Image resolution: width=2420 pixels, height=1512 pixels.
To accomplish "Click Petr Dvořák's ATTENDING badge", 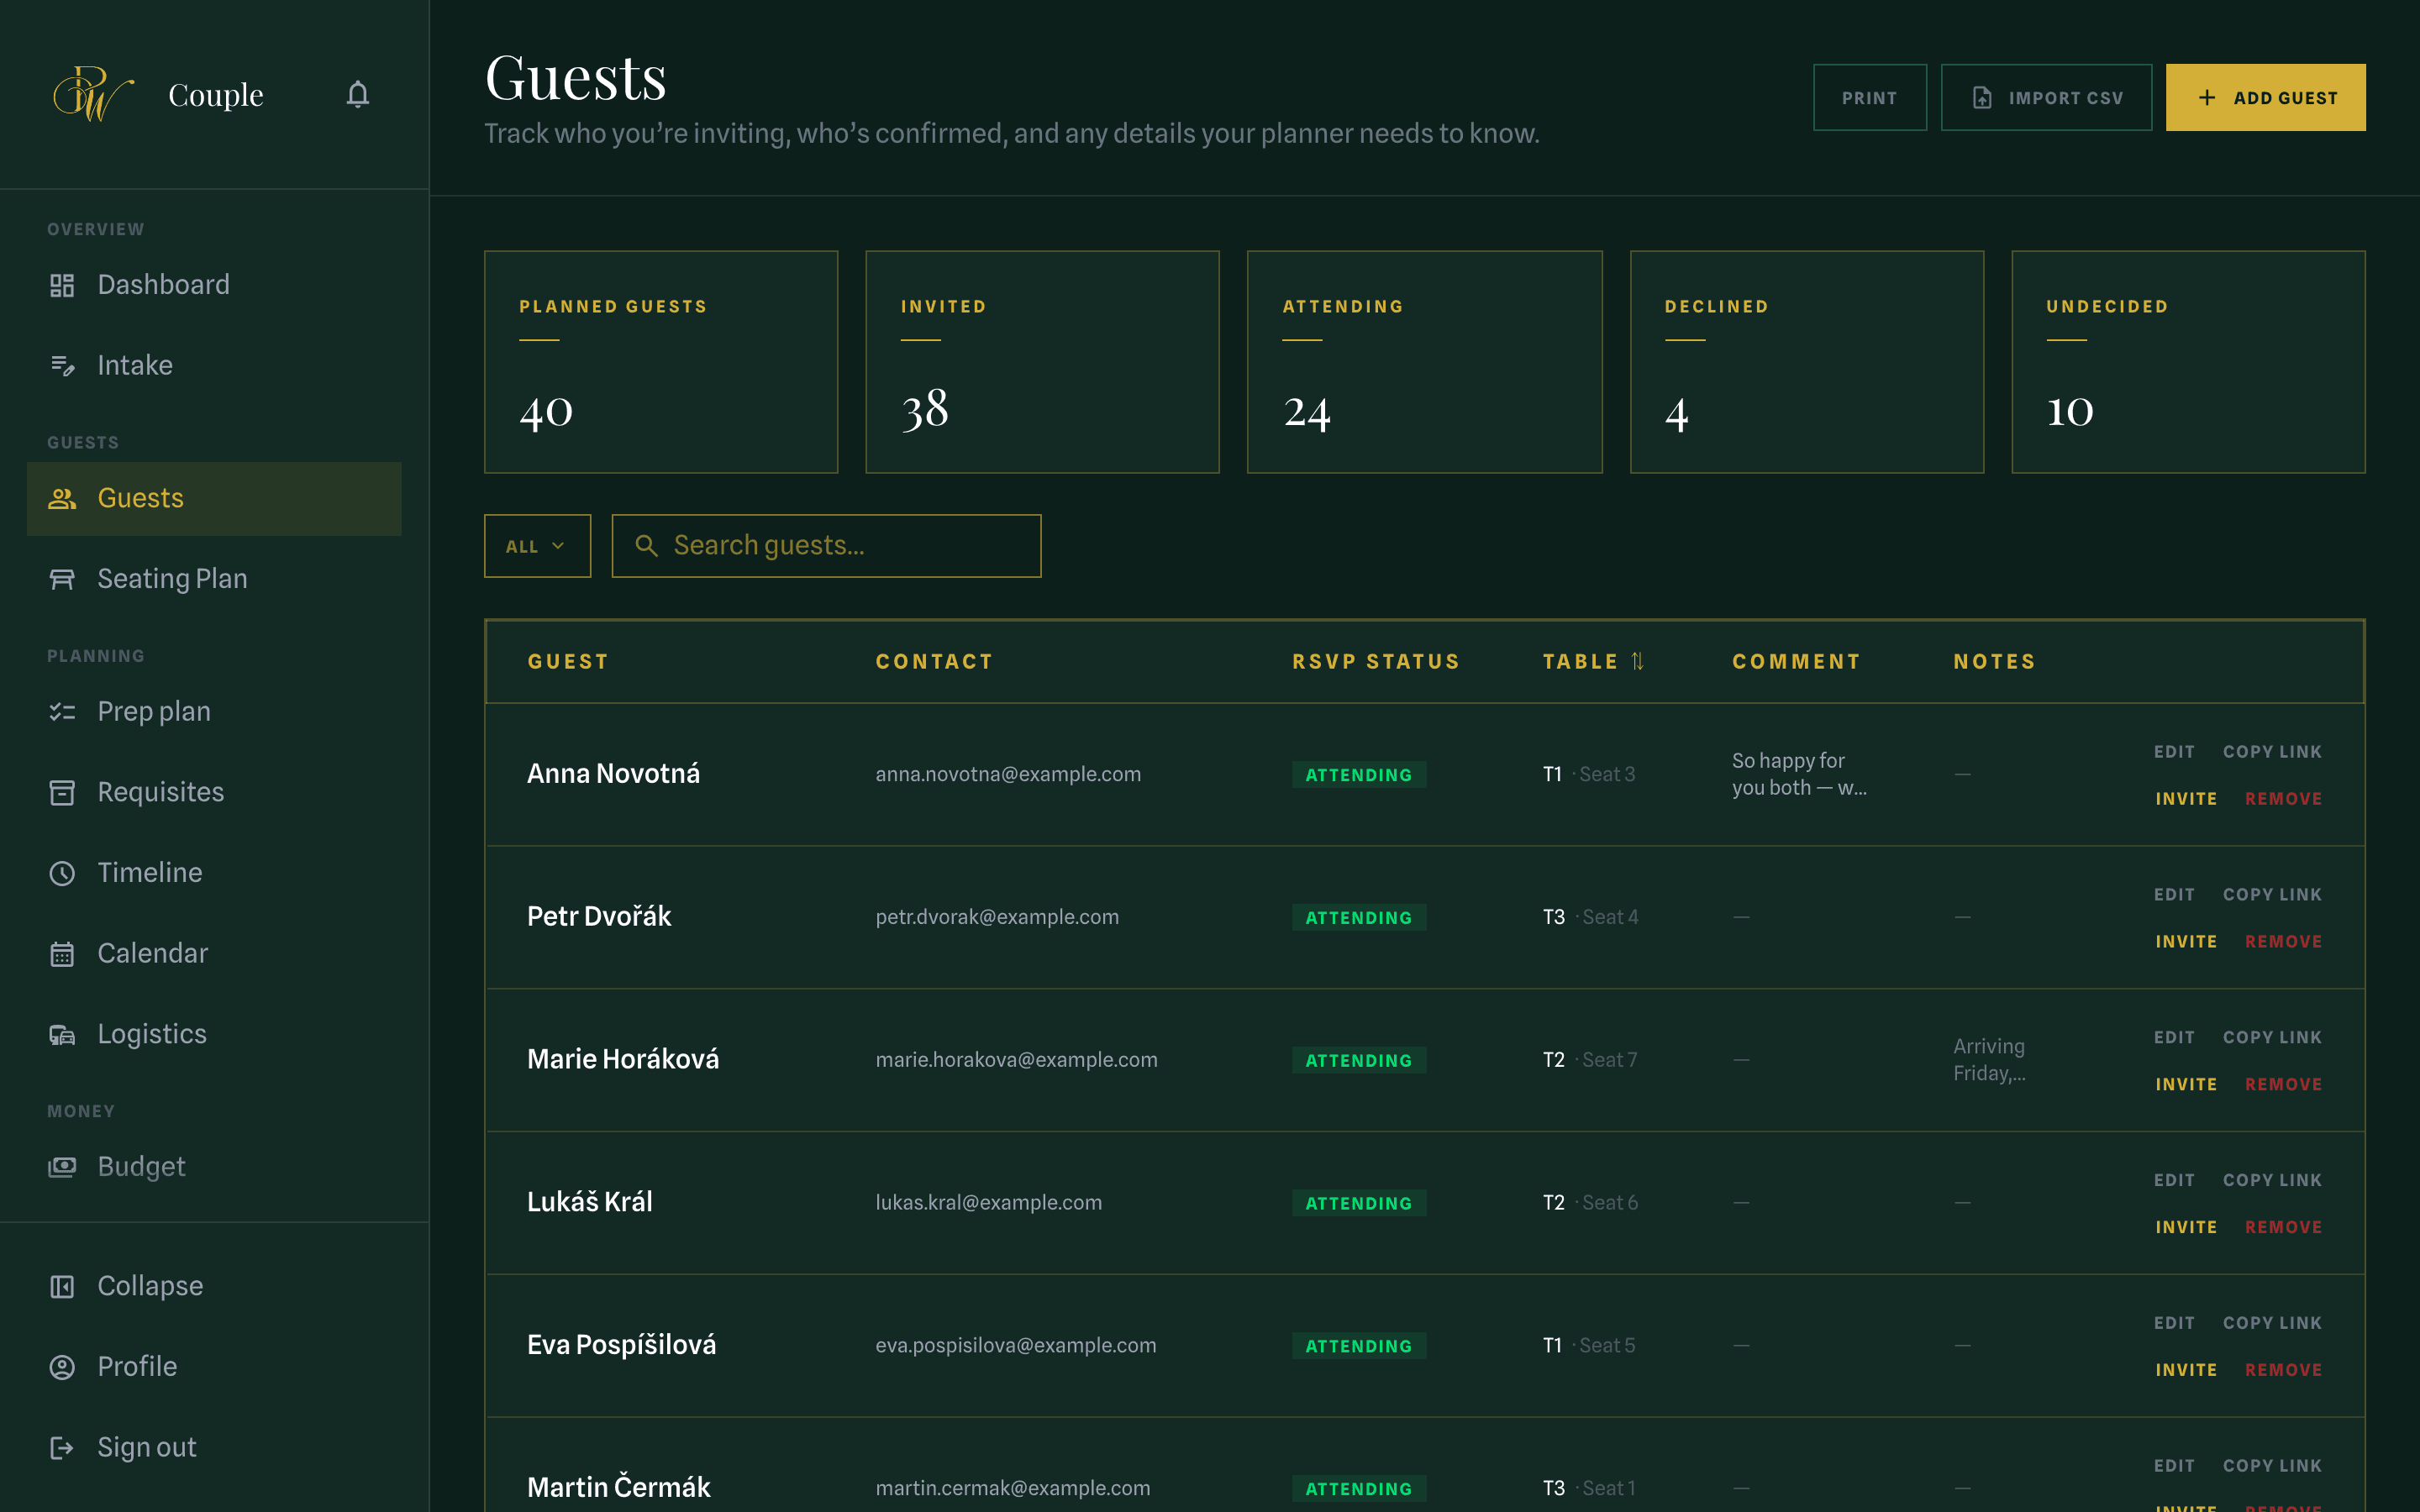I will pos(1358,918).
